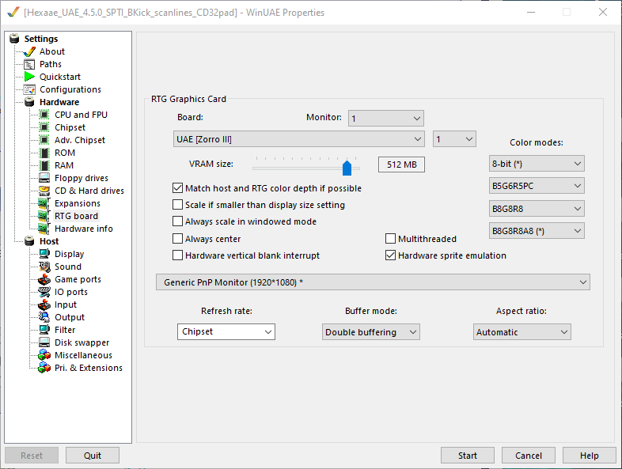The height and width of the screenshot is (469, 622).
Task: Click the Cancel button
Action: [x=529, y=456]
